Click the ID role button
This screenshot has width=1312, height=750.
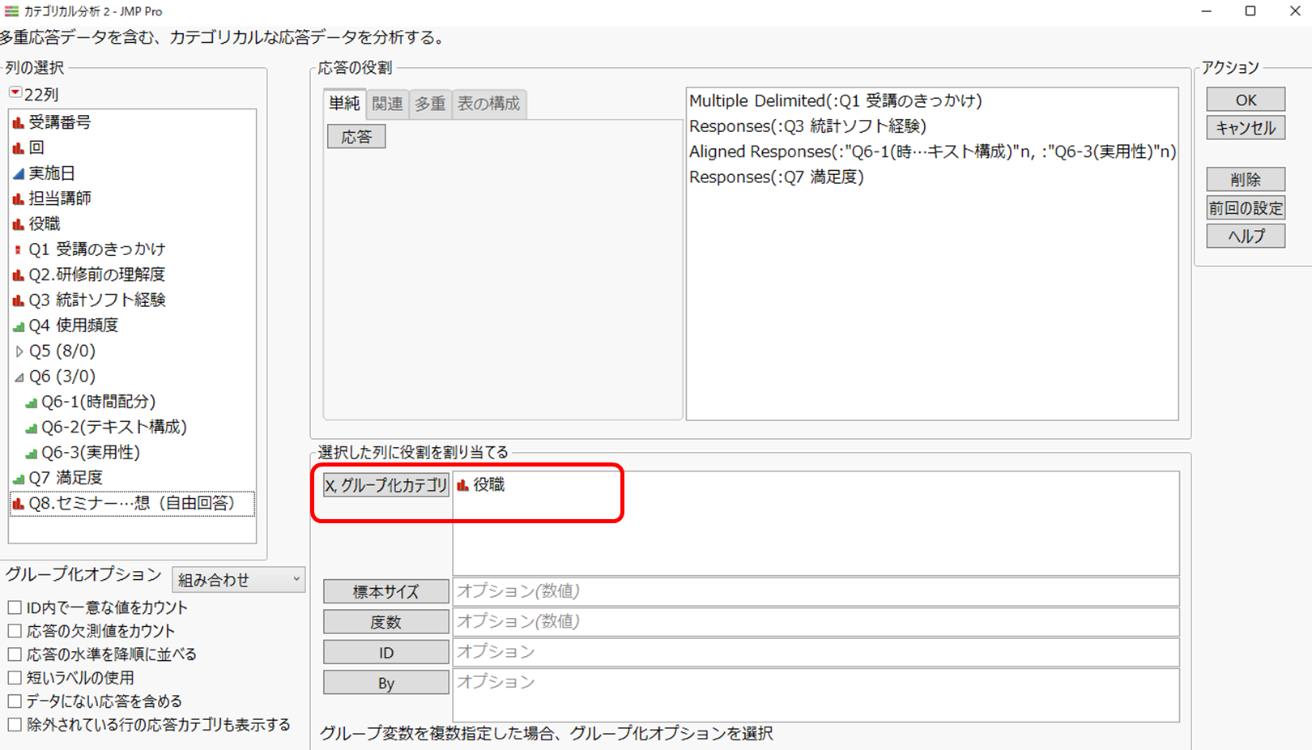pyautogui.click(x=386, y=653)
